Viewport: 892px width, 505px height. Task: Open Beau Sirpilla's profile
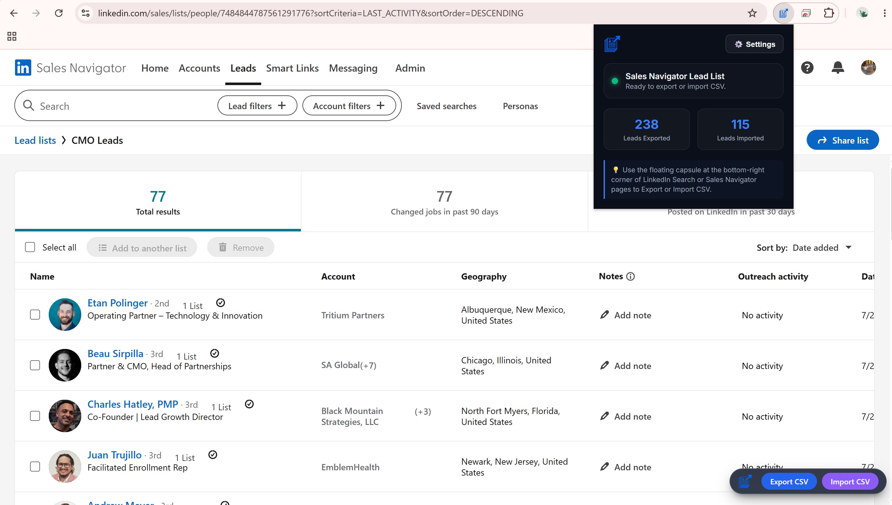[x=115, y=353]
